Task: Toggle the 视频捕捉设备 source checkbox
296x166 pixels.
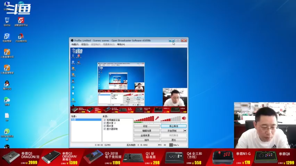Action: (x=105, y=120)
